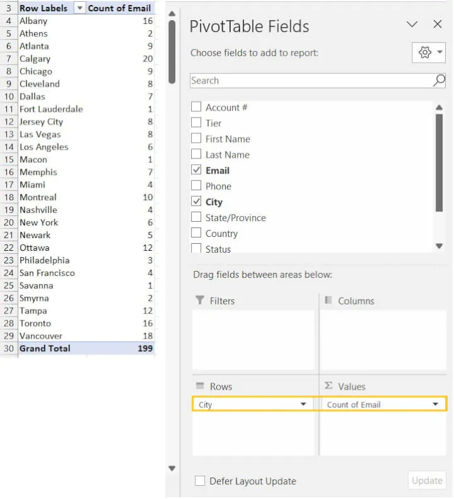Click the search magnifier icon

[439, 80]
